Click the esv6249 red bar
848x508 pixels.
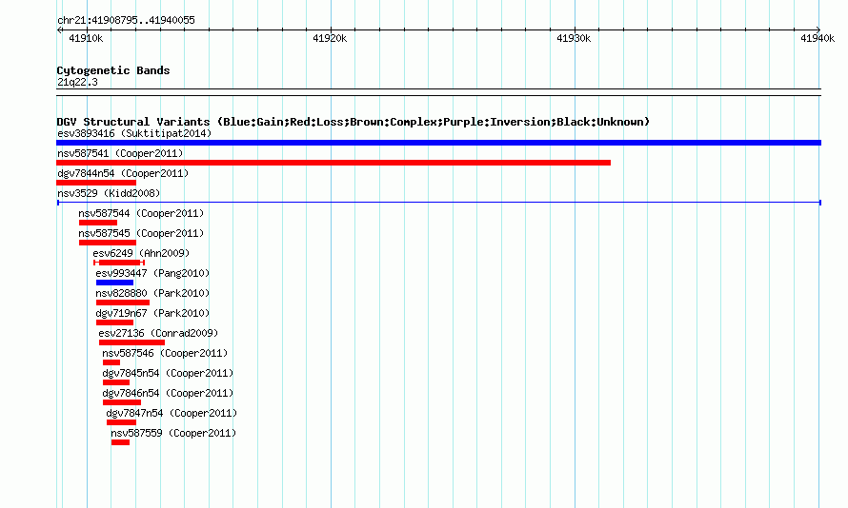[x=119, y=263]
